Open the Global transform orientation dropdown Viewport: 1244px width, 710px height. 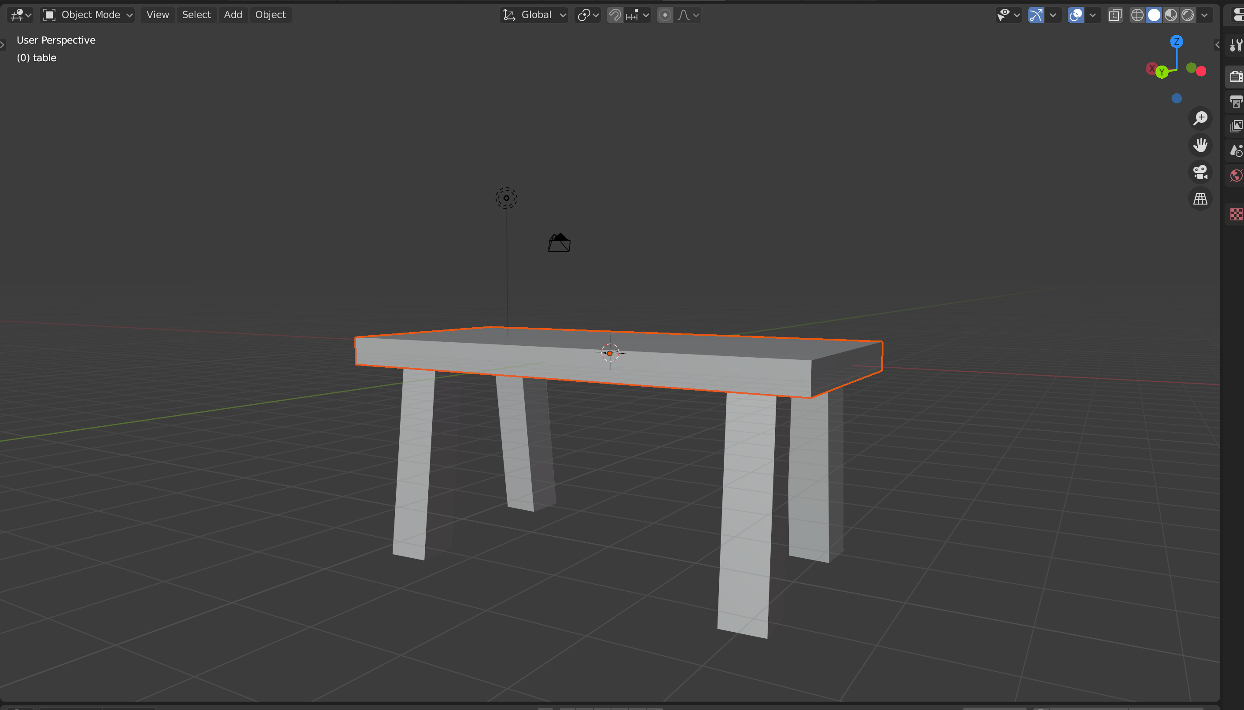[x=534, y=15]
